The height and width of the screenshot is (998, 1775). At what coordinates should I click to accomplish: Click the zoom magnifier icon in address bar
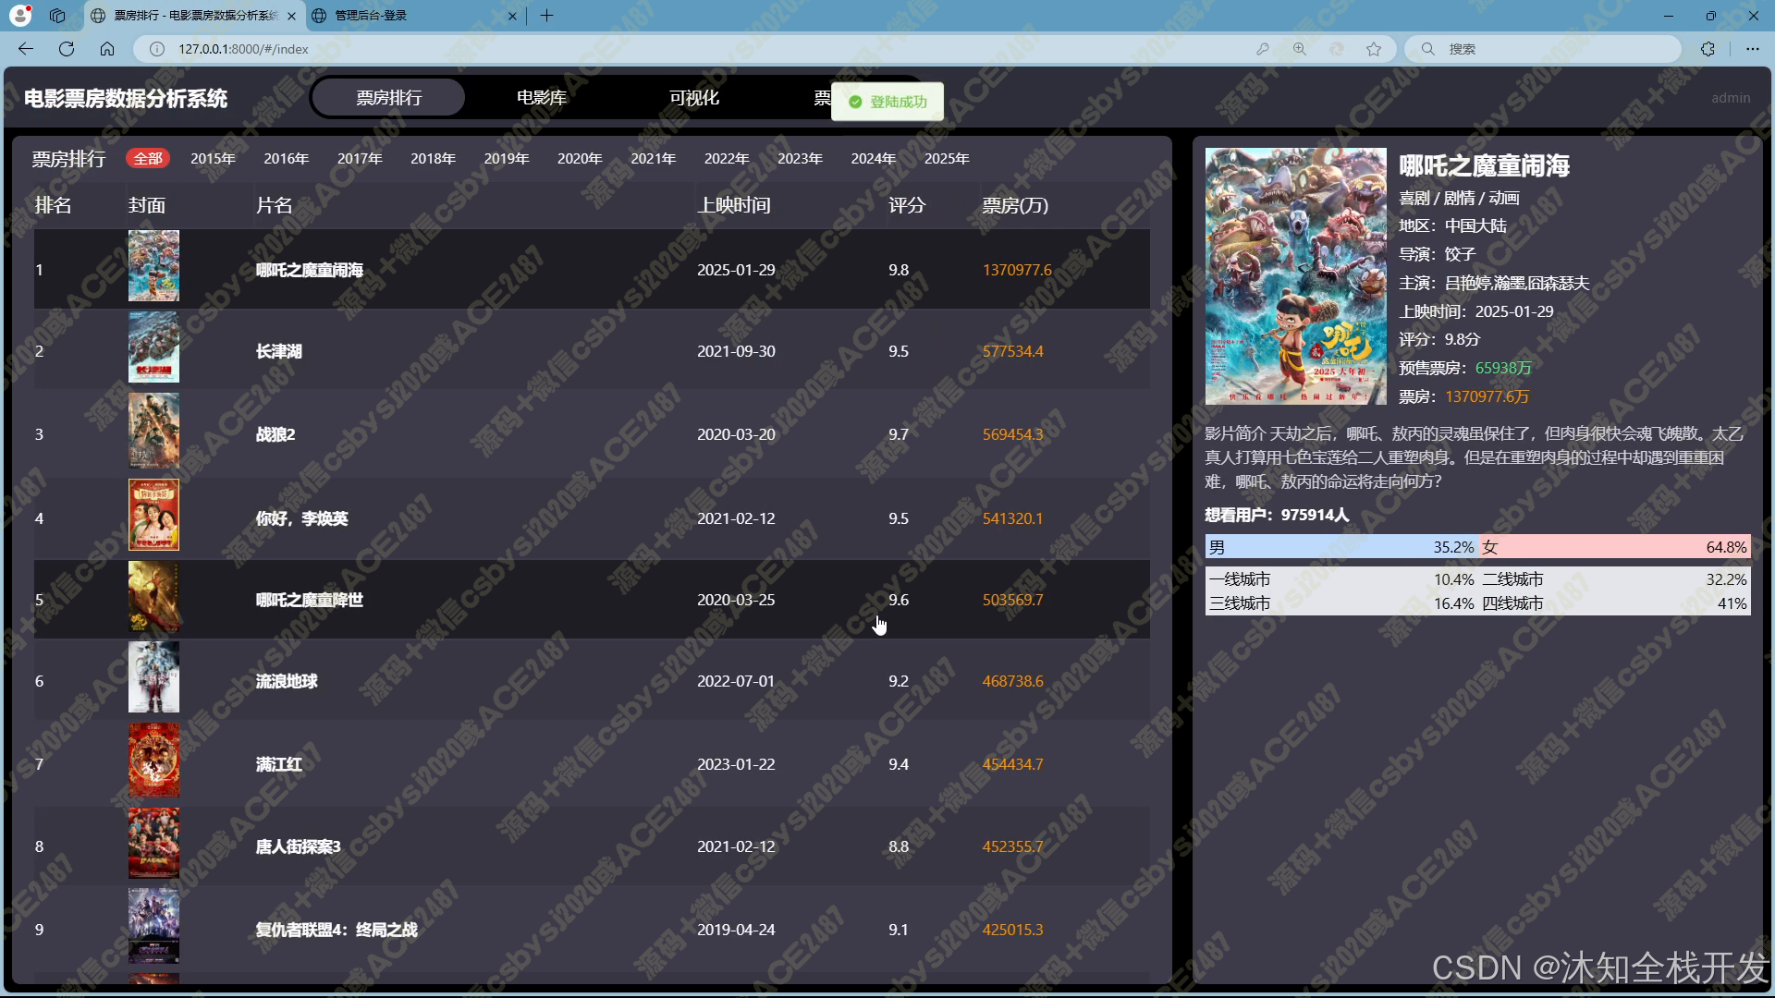[x=1300, y=49]
